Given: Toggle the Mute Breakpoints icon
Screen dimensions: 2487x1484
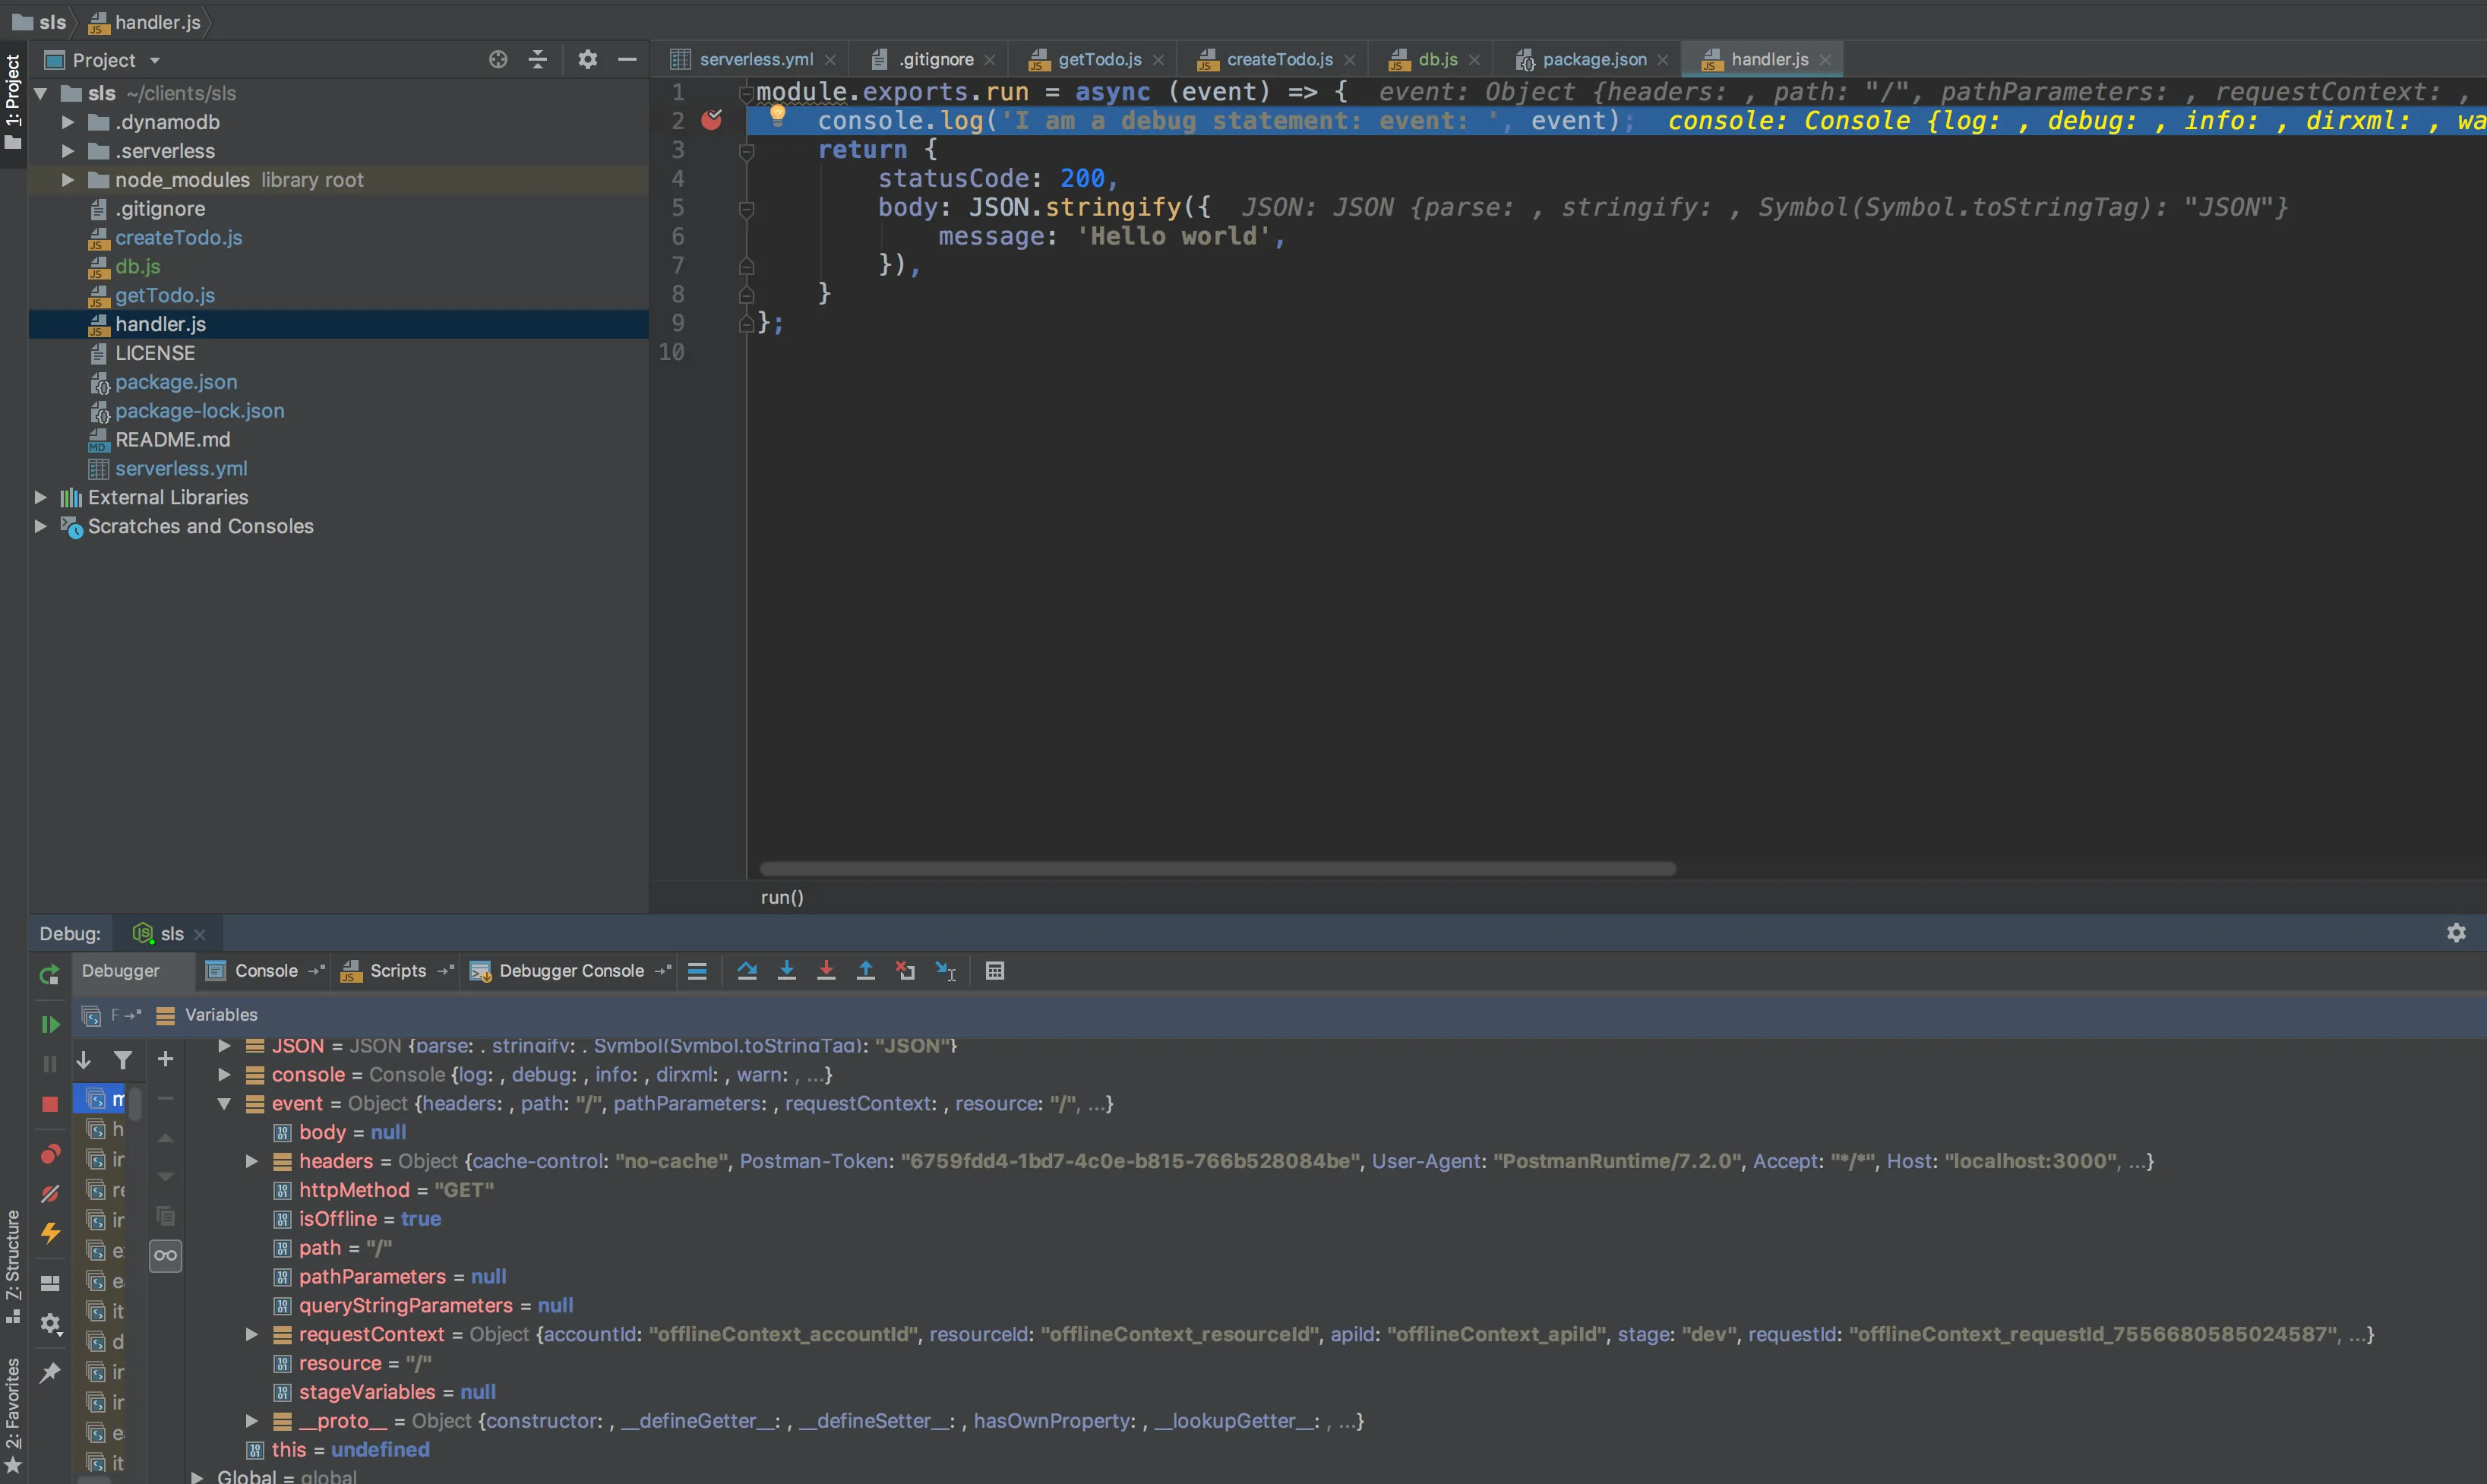Looking at the screenshot, I should [49, 1194].
